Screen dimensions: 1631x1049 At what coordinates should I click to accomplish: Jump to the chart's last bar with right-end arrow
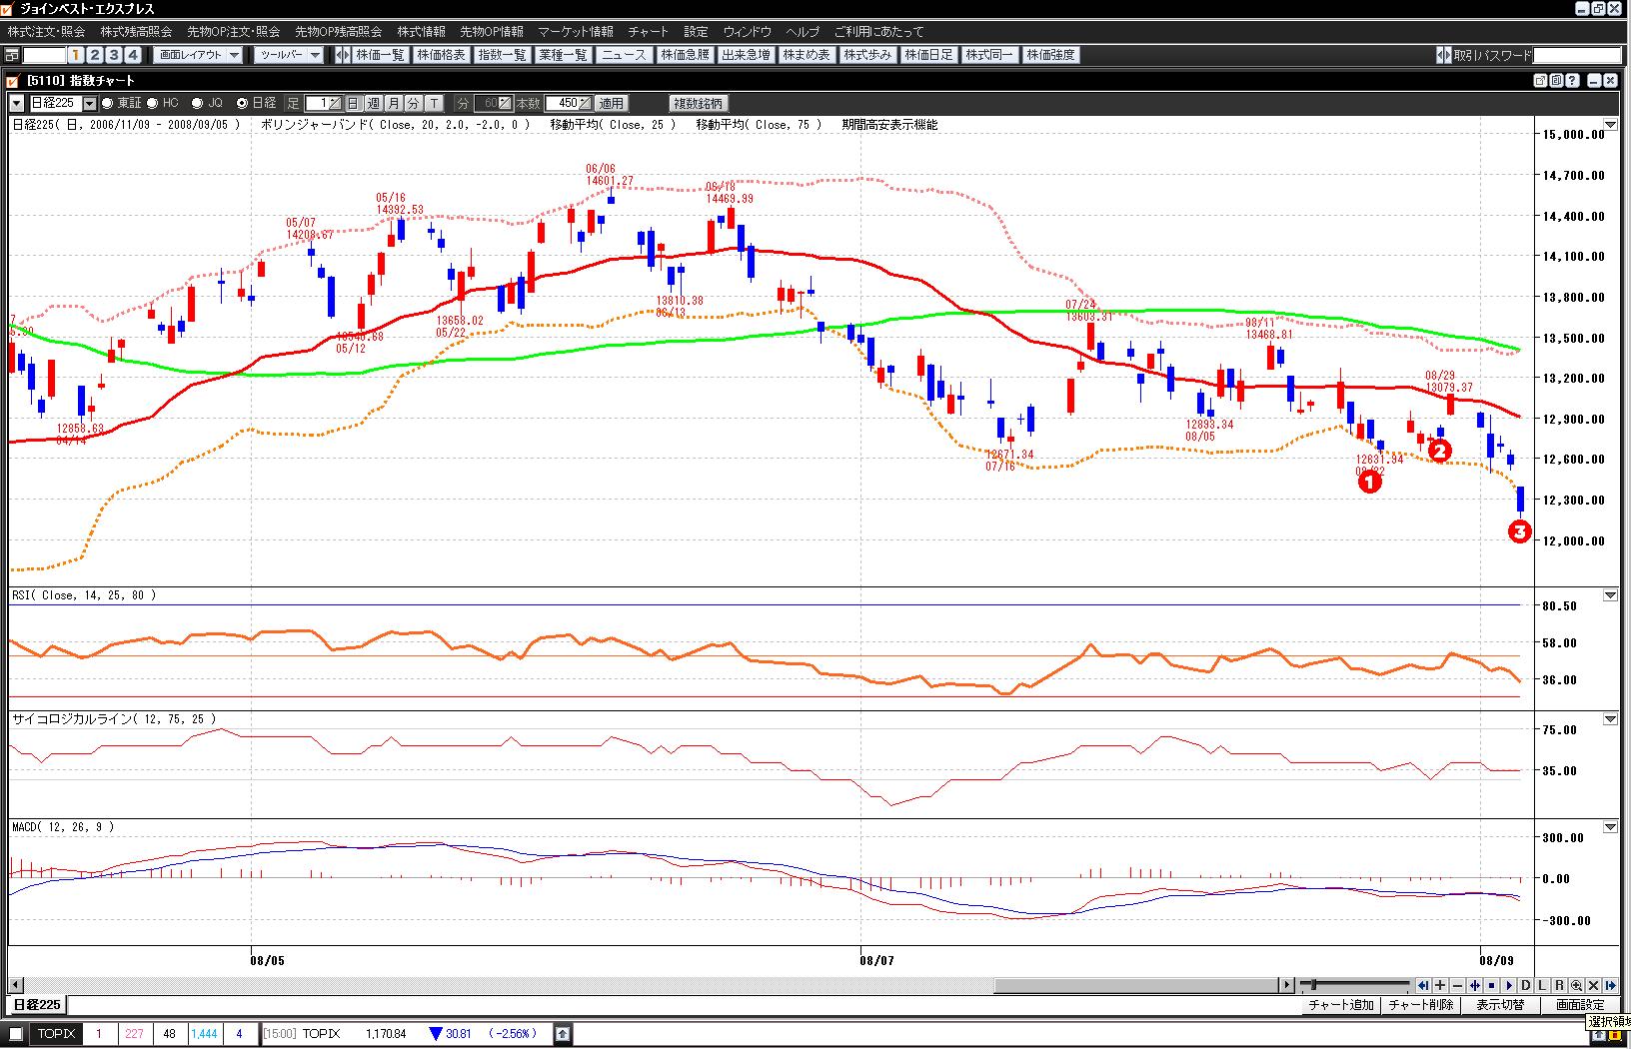(x=1610, y=986)
